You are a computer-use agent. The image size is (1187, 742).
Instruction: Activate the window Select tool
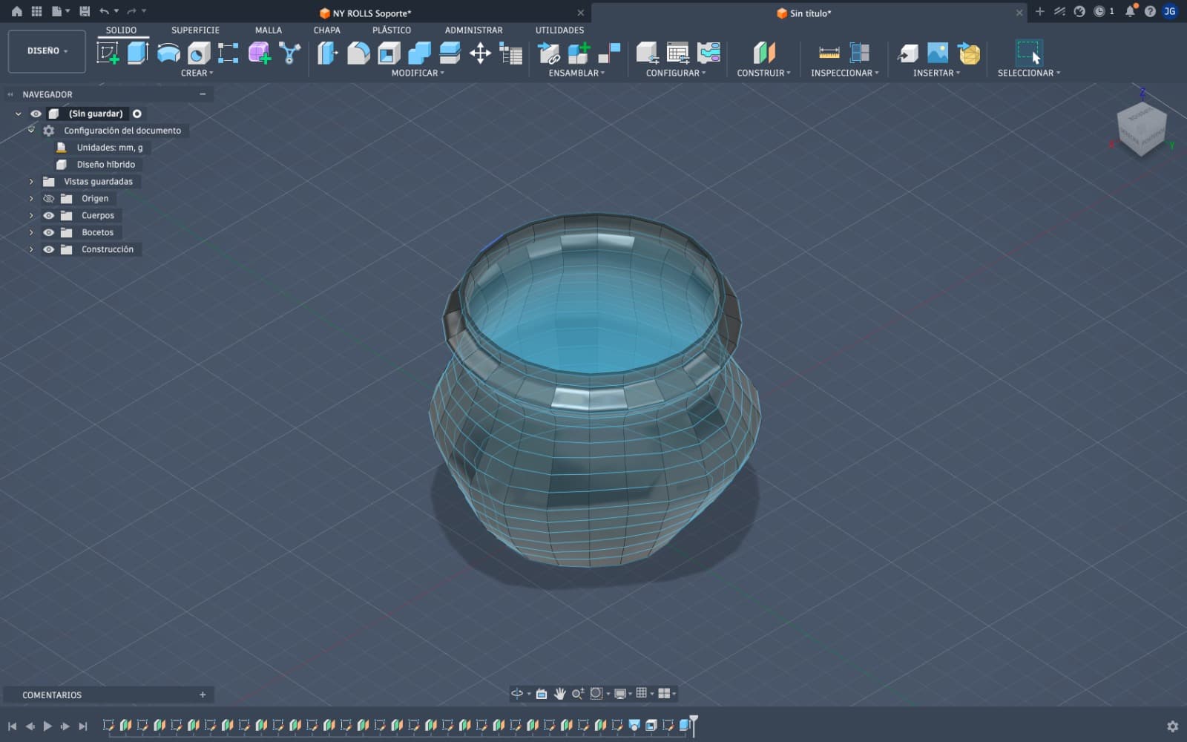[1029, 53]
